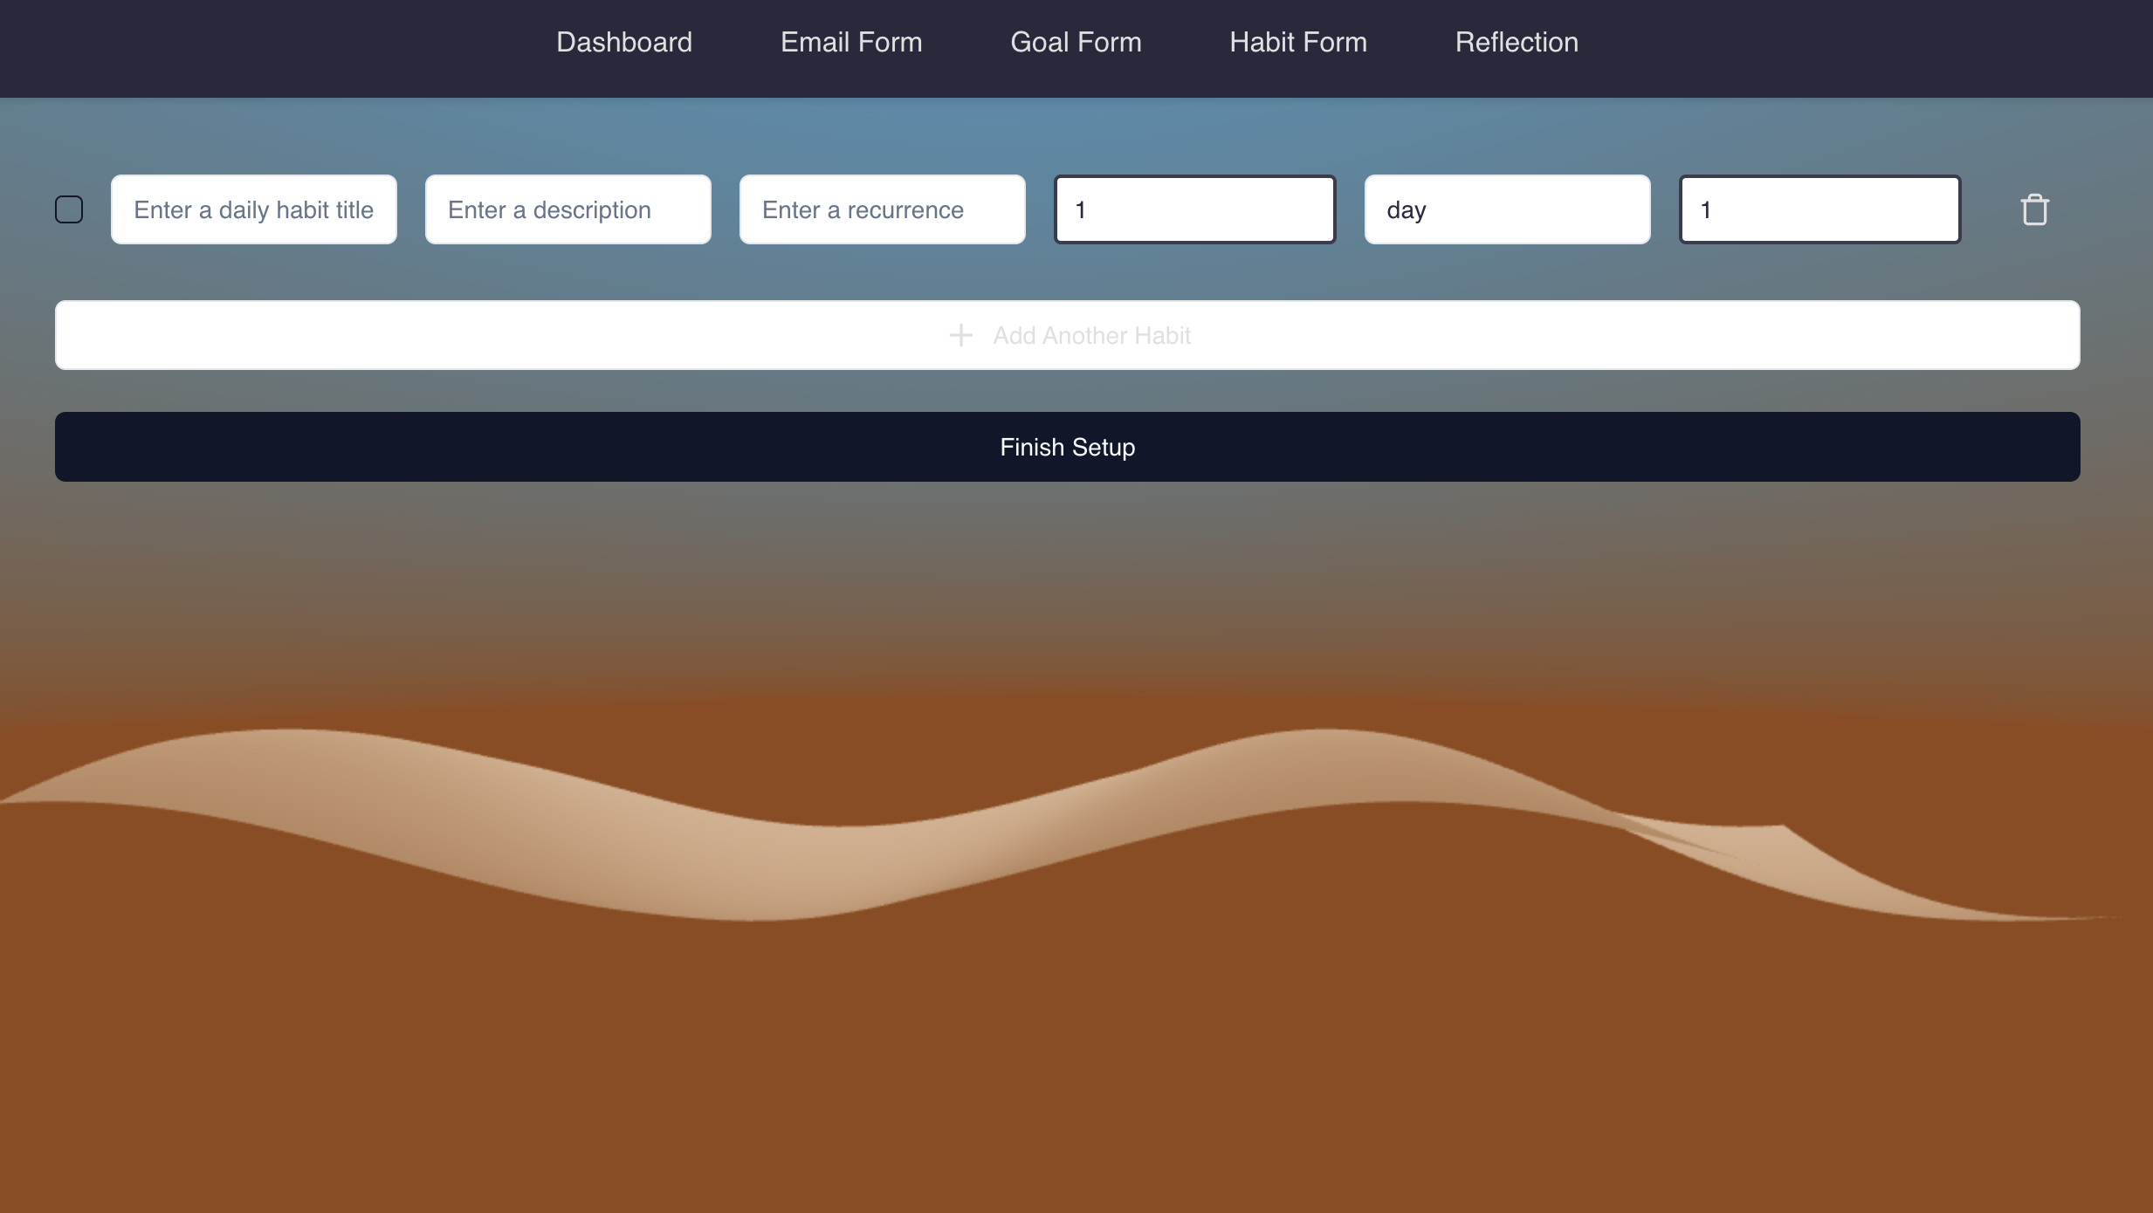
Task: Switch to the Goal Form tab
Action: coord(1076,42)
